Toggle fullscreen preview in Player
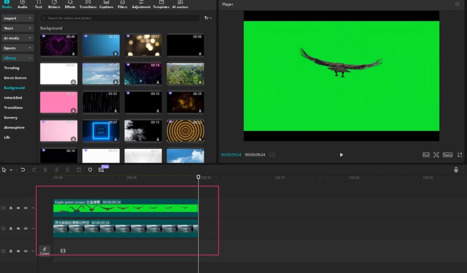 460,155
